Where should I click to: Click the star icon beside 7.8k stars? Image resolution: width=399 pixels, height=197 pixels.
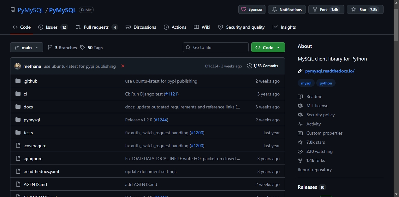click(x=300, y=142)
